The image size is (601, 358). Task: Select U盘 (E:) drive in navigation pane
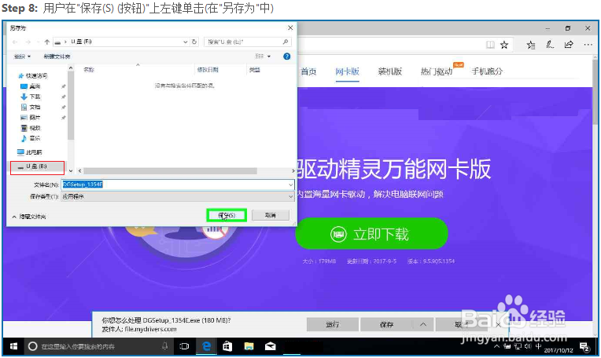point(37,166)
